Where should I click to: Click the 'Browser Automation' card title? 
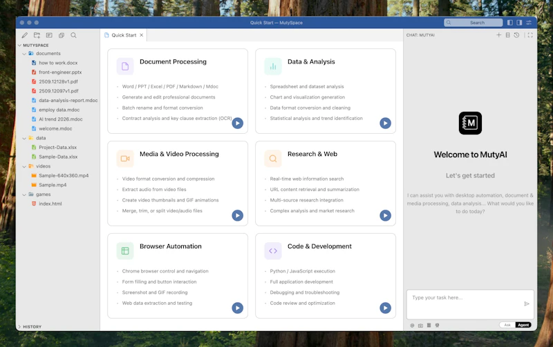tap(171, 246)
